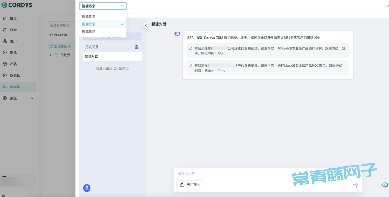This screenshot has height=197, width=389.
Task: Open 仪表板 dashboard in sidebar
Action: click(x=15, y=75)
